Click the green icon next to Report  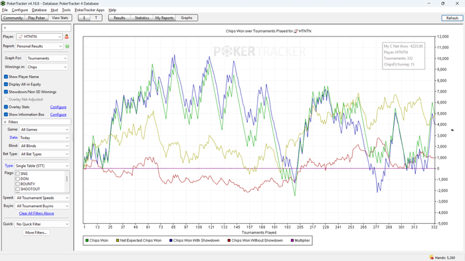tap(67, 46)
